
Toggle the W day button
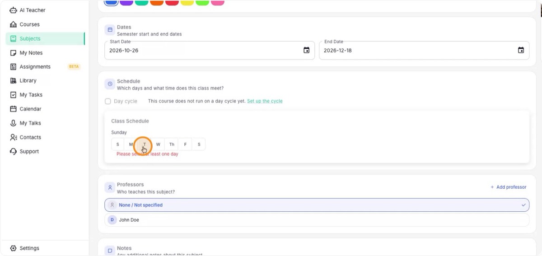pyautogui.click(x=158, y=144)
